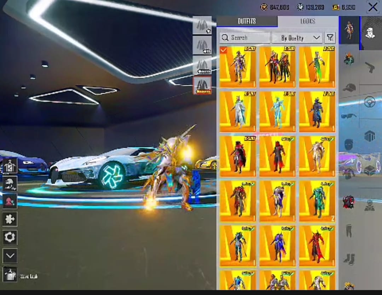Viewport: 382px width, 295px height.
Task: Click the UC currency balance 6,930
Action: coord(344,7)
